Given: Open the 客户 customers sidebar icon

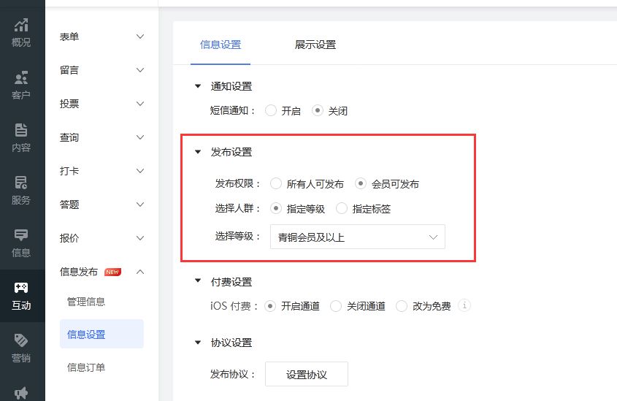Looking at the screenshot, I should pyautogui.click(x=21, y=85).
